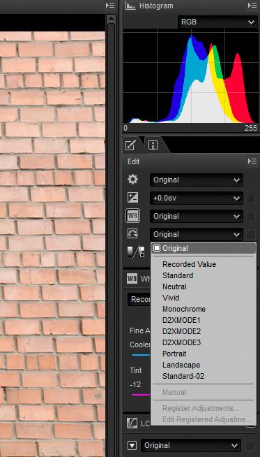Click the gear adjustments icon in Edit
The height and width of the screenshot is (457, 260).
tap(133, 180)
